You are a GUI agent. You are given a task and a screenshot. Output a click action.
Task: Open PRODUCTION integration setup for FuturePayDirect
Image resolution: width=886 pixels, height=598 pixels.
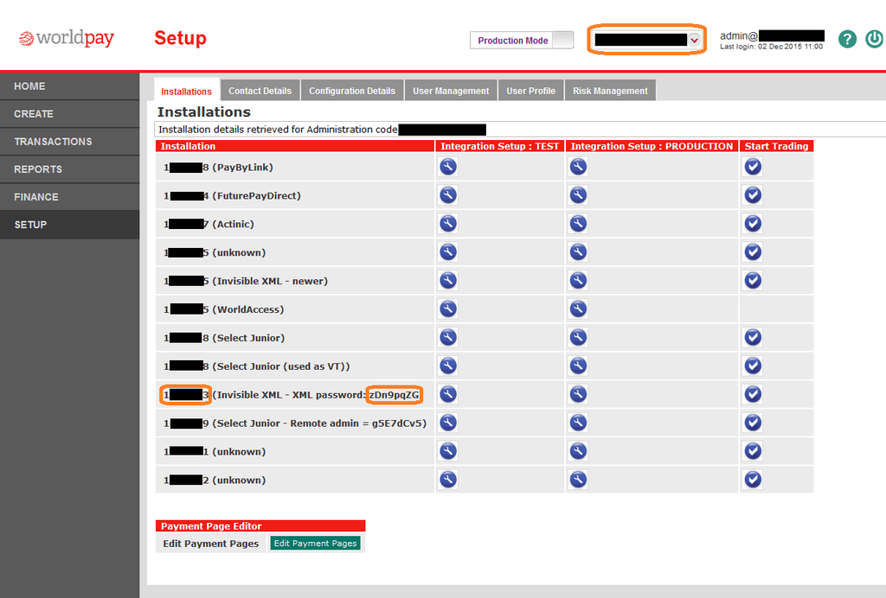(x=578, y=195)
